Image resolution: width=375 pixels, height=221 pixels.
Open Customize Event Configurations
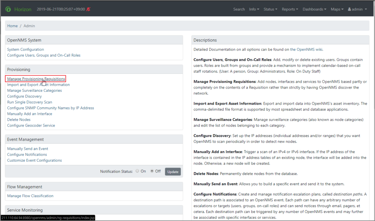(34, 160)
